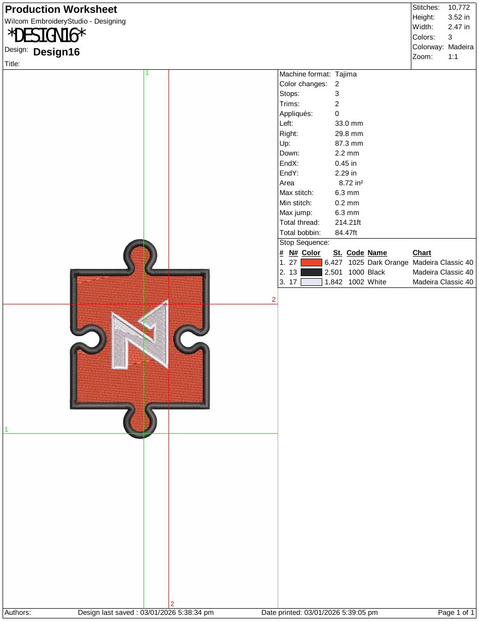Click the Code column header
Image resolution: width=479 pixels, height=621 pixels.
point(356,253)
